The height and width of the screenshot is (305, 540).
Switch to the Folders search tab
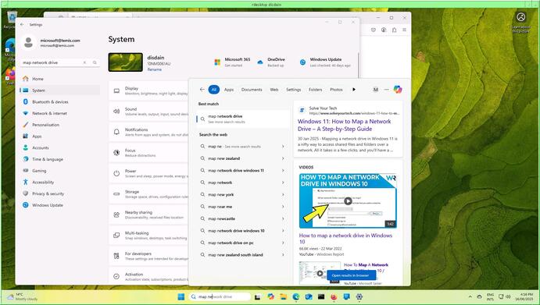[316, 90]
